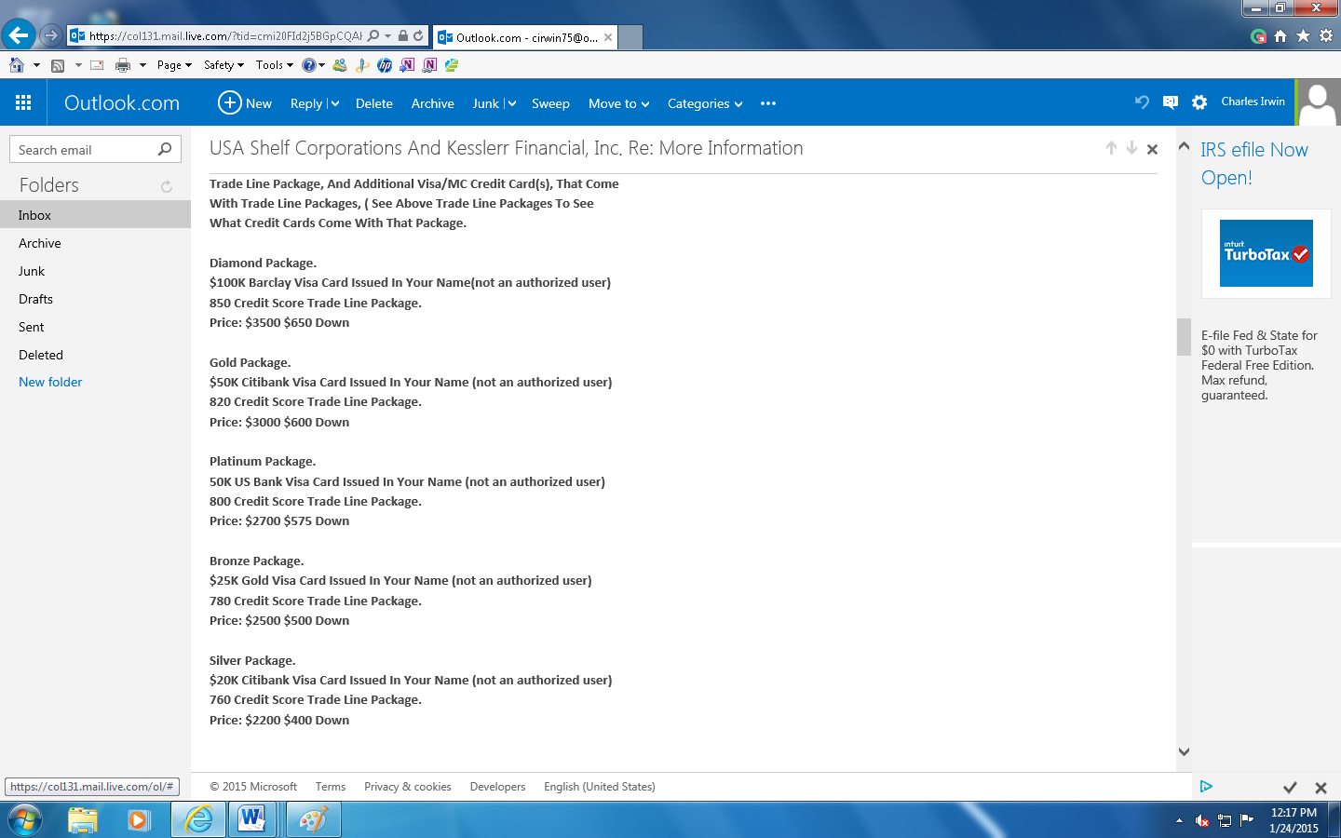Open the Safety menu dropdown
The height and width of the screenshot is (838, 1341).
point(223,65)
